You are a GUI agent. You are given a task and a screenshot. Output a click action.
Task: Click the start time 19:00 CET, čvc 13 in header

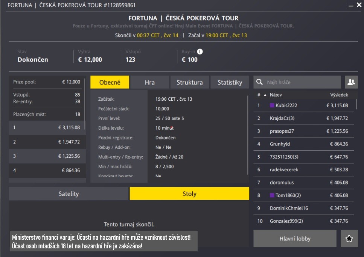226,35
